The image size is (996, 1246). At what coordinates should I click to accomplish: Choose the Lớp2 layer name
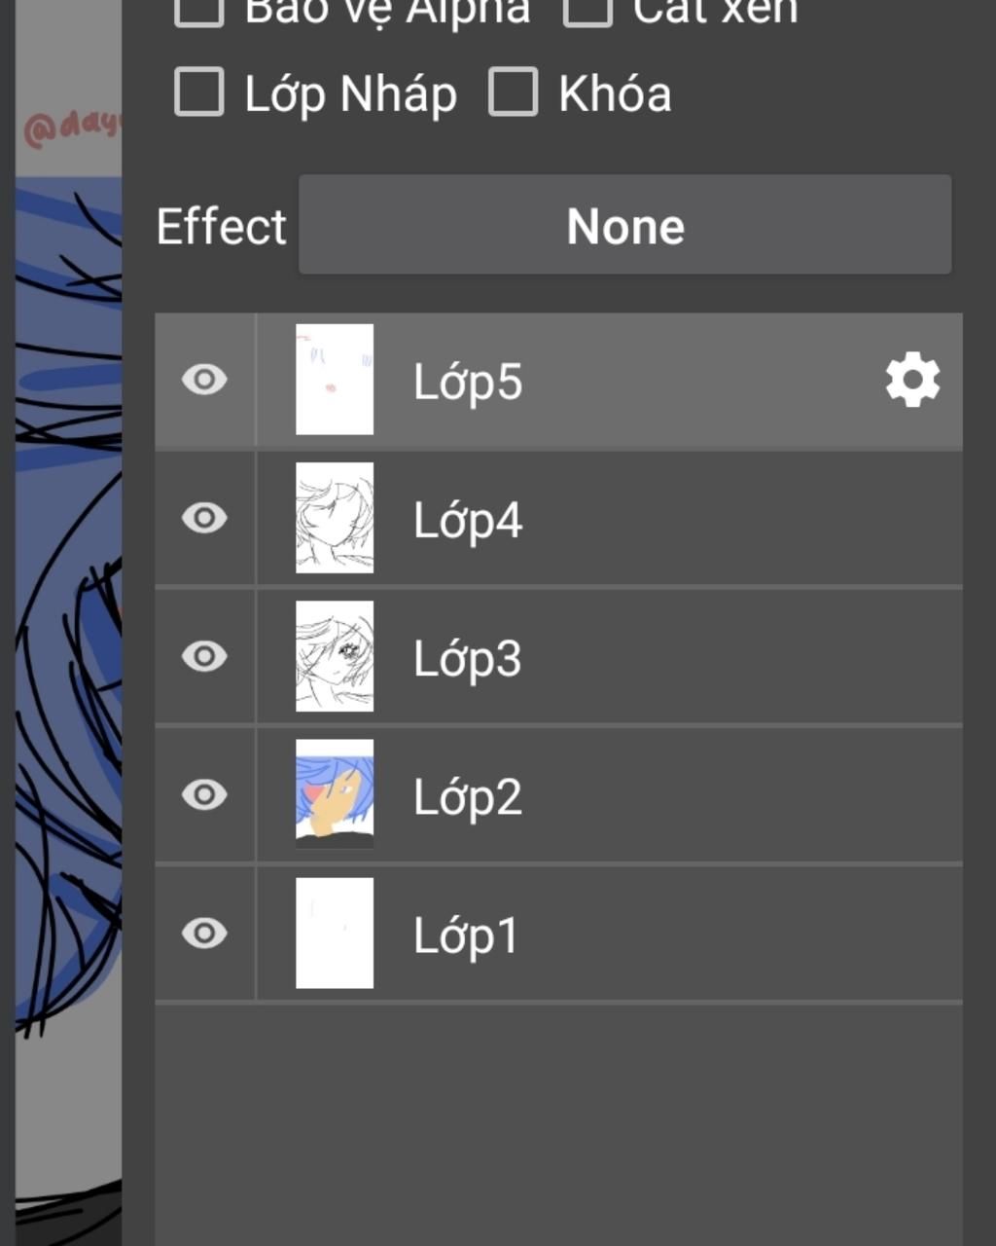(468, 796)
